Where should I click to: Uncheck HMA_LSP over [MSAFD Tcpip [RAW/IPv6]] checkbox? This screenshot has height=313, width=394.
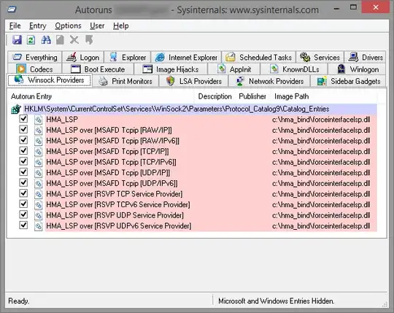coord(23,139)
